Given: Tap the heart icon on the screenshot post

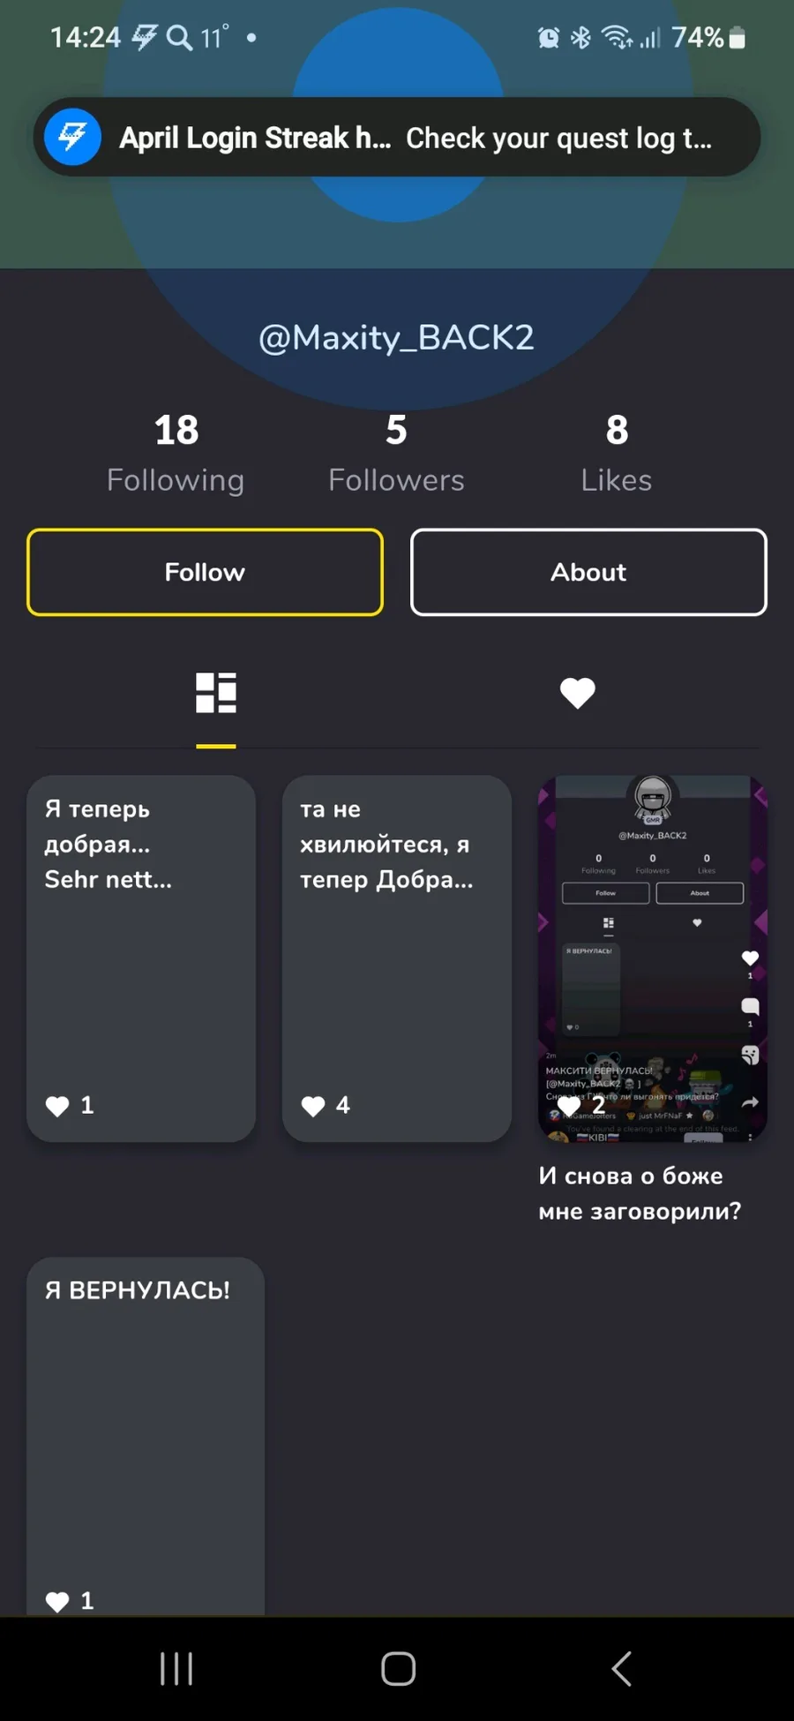Looking at the screenshot, I should (569, 1106).
